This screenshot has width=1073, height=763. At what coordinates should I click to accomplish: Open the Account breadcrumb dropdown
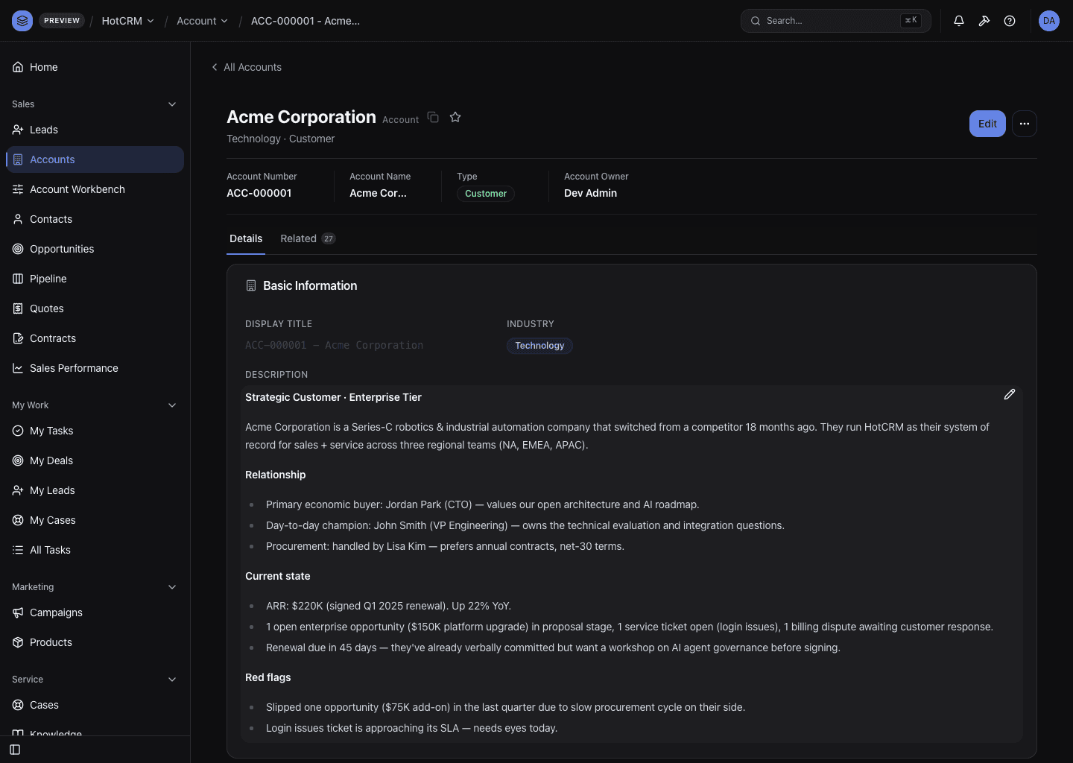202,21
